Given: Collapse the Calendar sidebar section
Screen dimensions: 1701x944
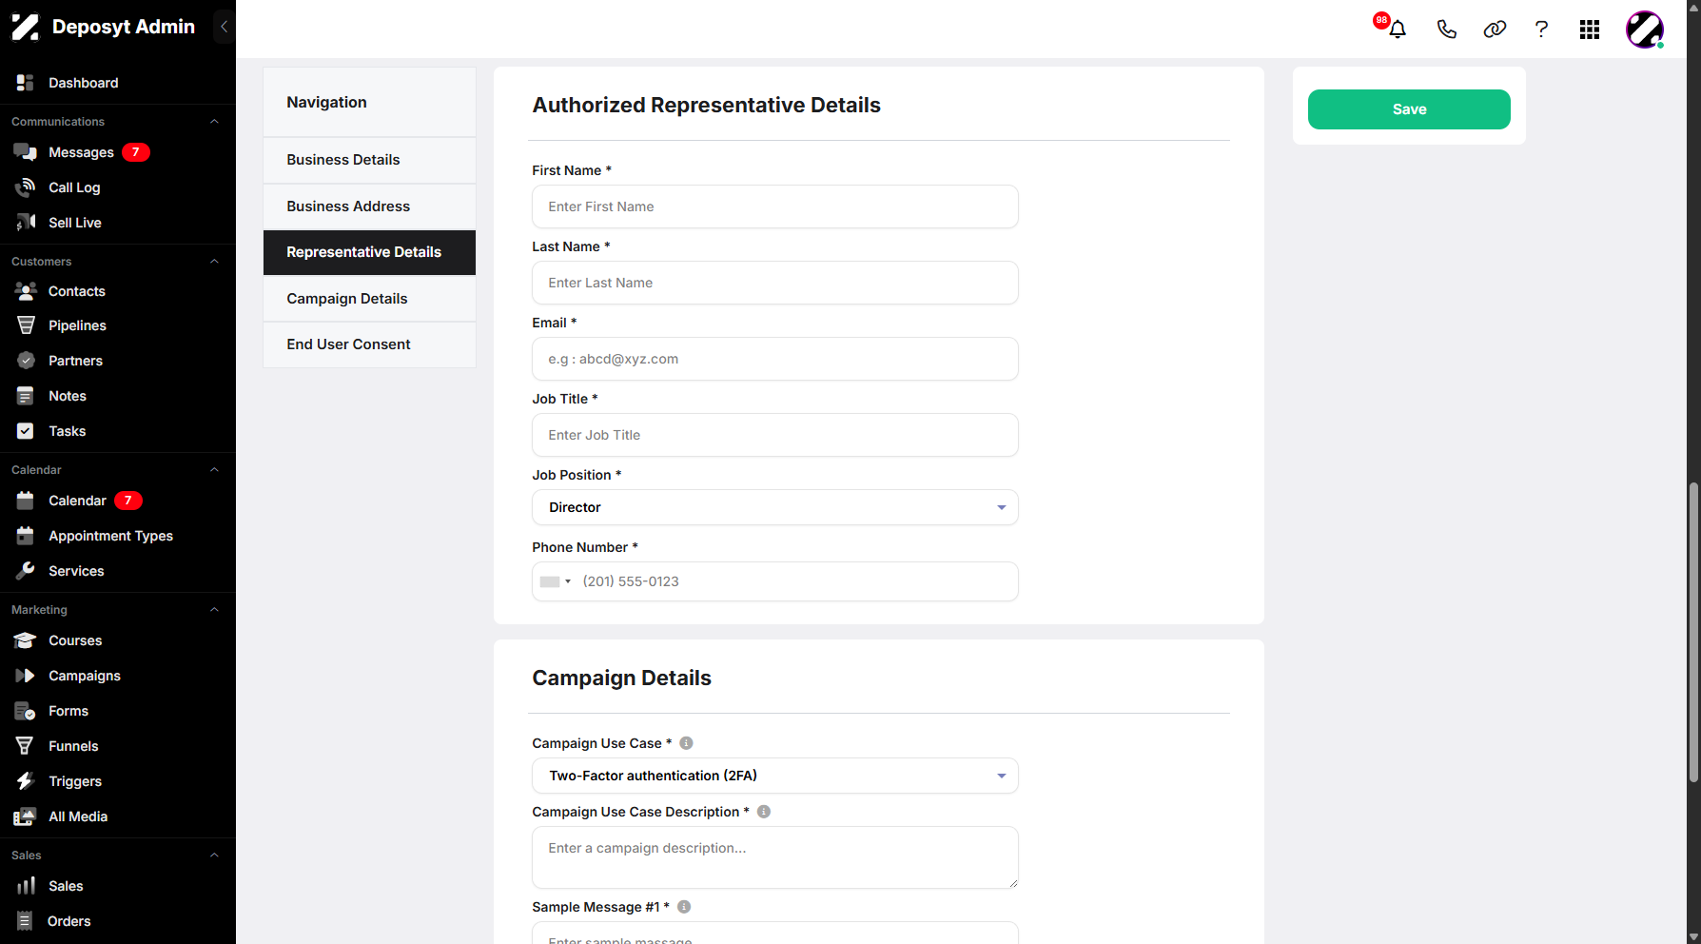Looking at the screenshot, I should pos(214,470).
